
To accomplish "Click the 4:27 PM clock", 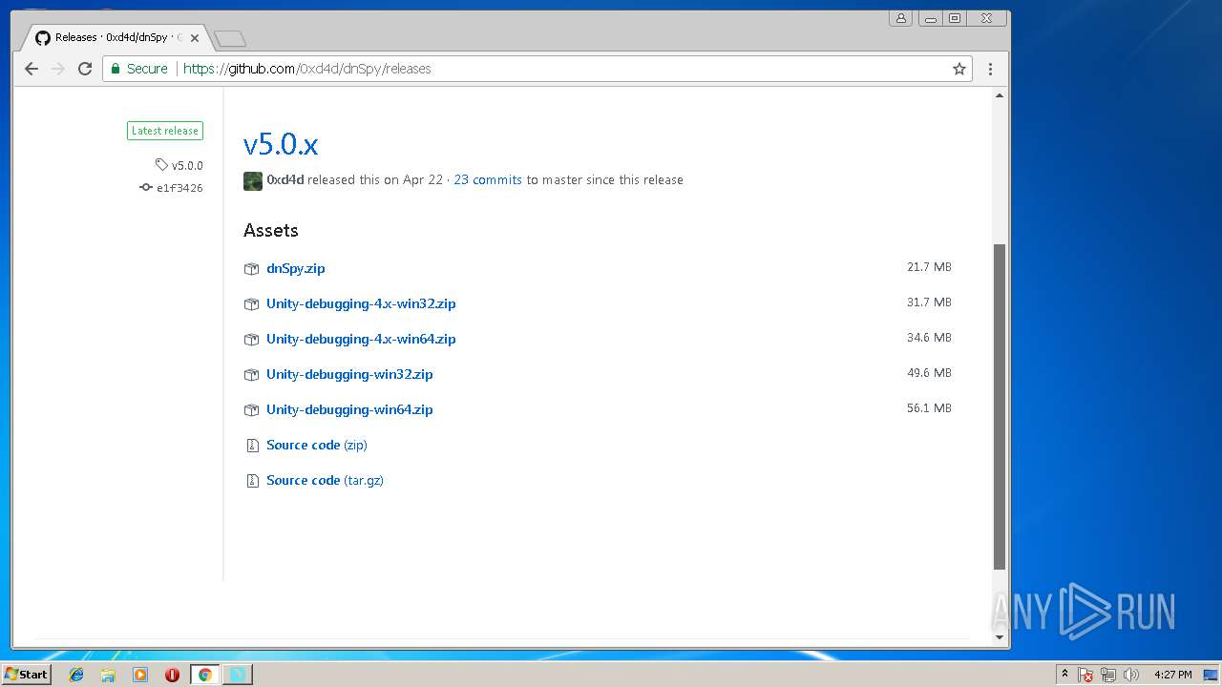I will [1172, 675].
